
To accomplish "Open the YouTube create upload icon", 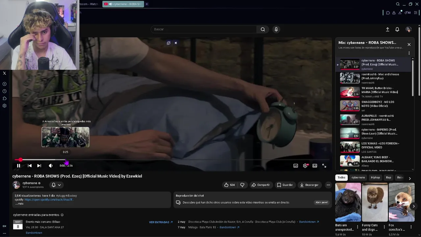I will point(387,29).
